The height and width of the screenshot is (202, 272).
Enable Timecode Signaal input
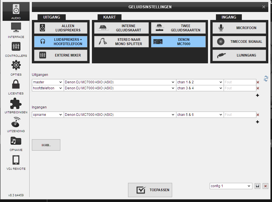click(x=239, y=42)
